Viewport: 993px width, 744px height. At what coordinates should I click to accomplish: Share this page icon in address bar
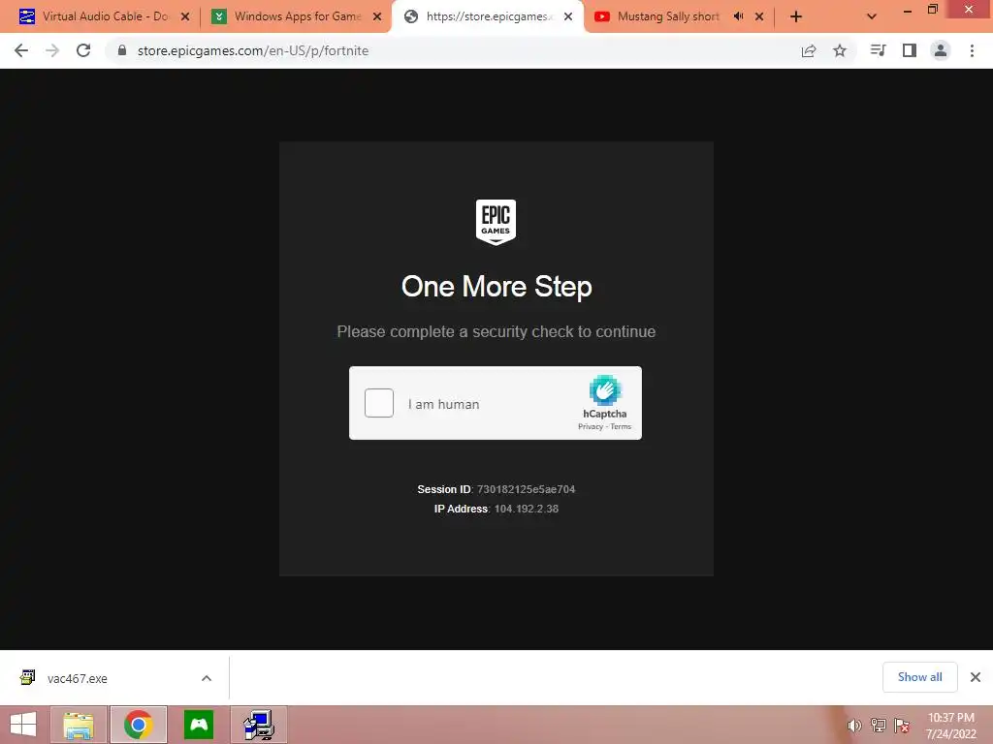click(809, 50)
